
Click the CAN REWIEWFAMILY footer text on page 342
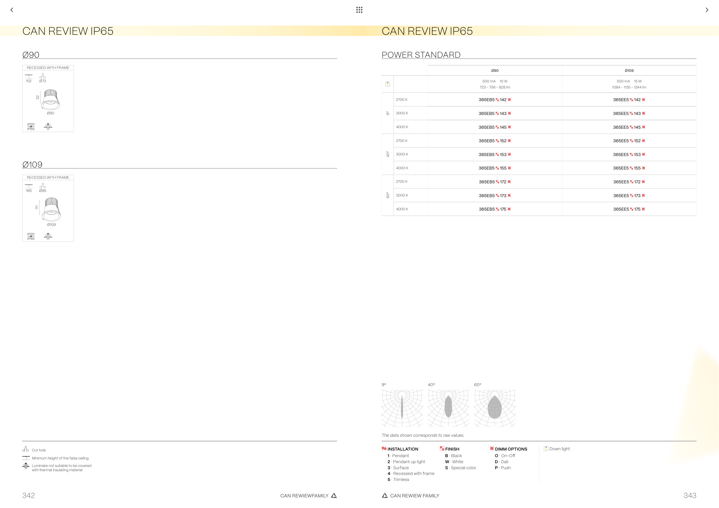(304, 495)
